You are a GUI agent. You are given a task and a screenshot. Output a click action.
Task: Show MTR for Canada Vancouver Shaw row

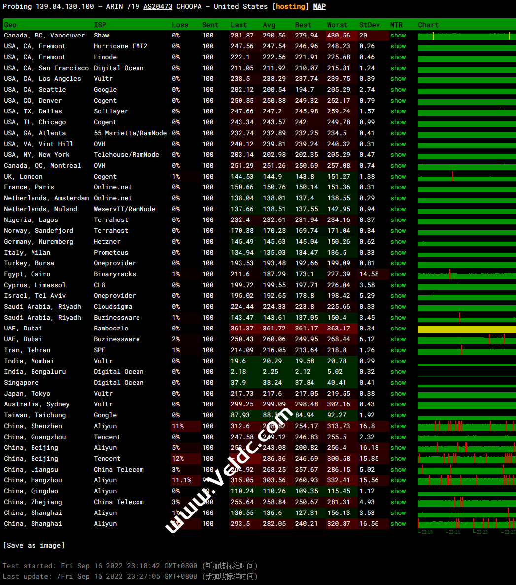(x=398, y=36)
